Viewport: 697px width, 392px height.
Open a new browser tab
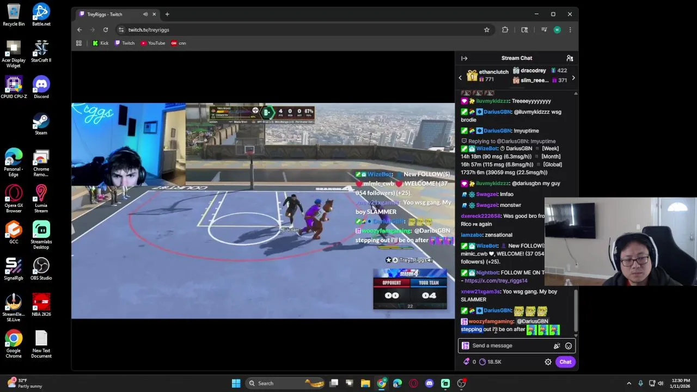pyautogui.click(x=167, y=14)
